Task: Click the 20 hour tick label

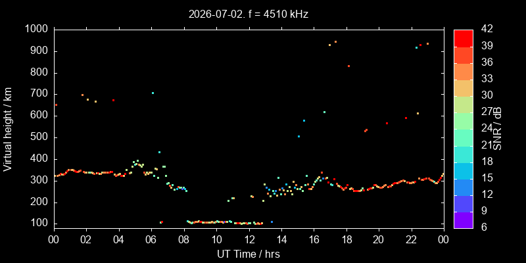Action: click(x=379, y=239)
